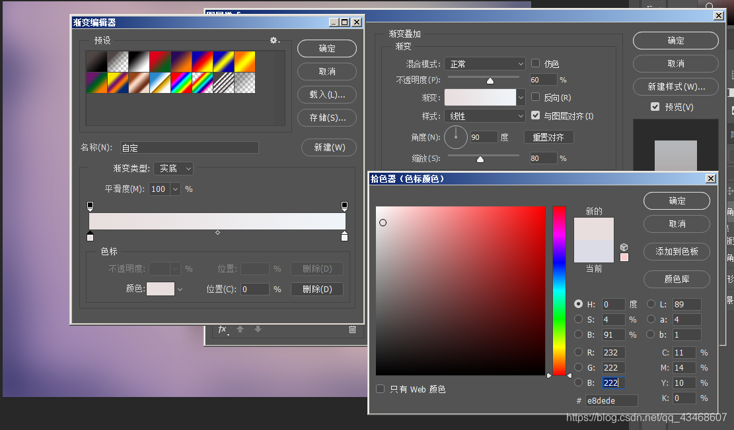The width and height of the screenshot is (734, 430).
Task: Click the move effect up arrow icon
Action: [240, 328]
